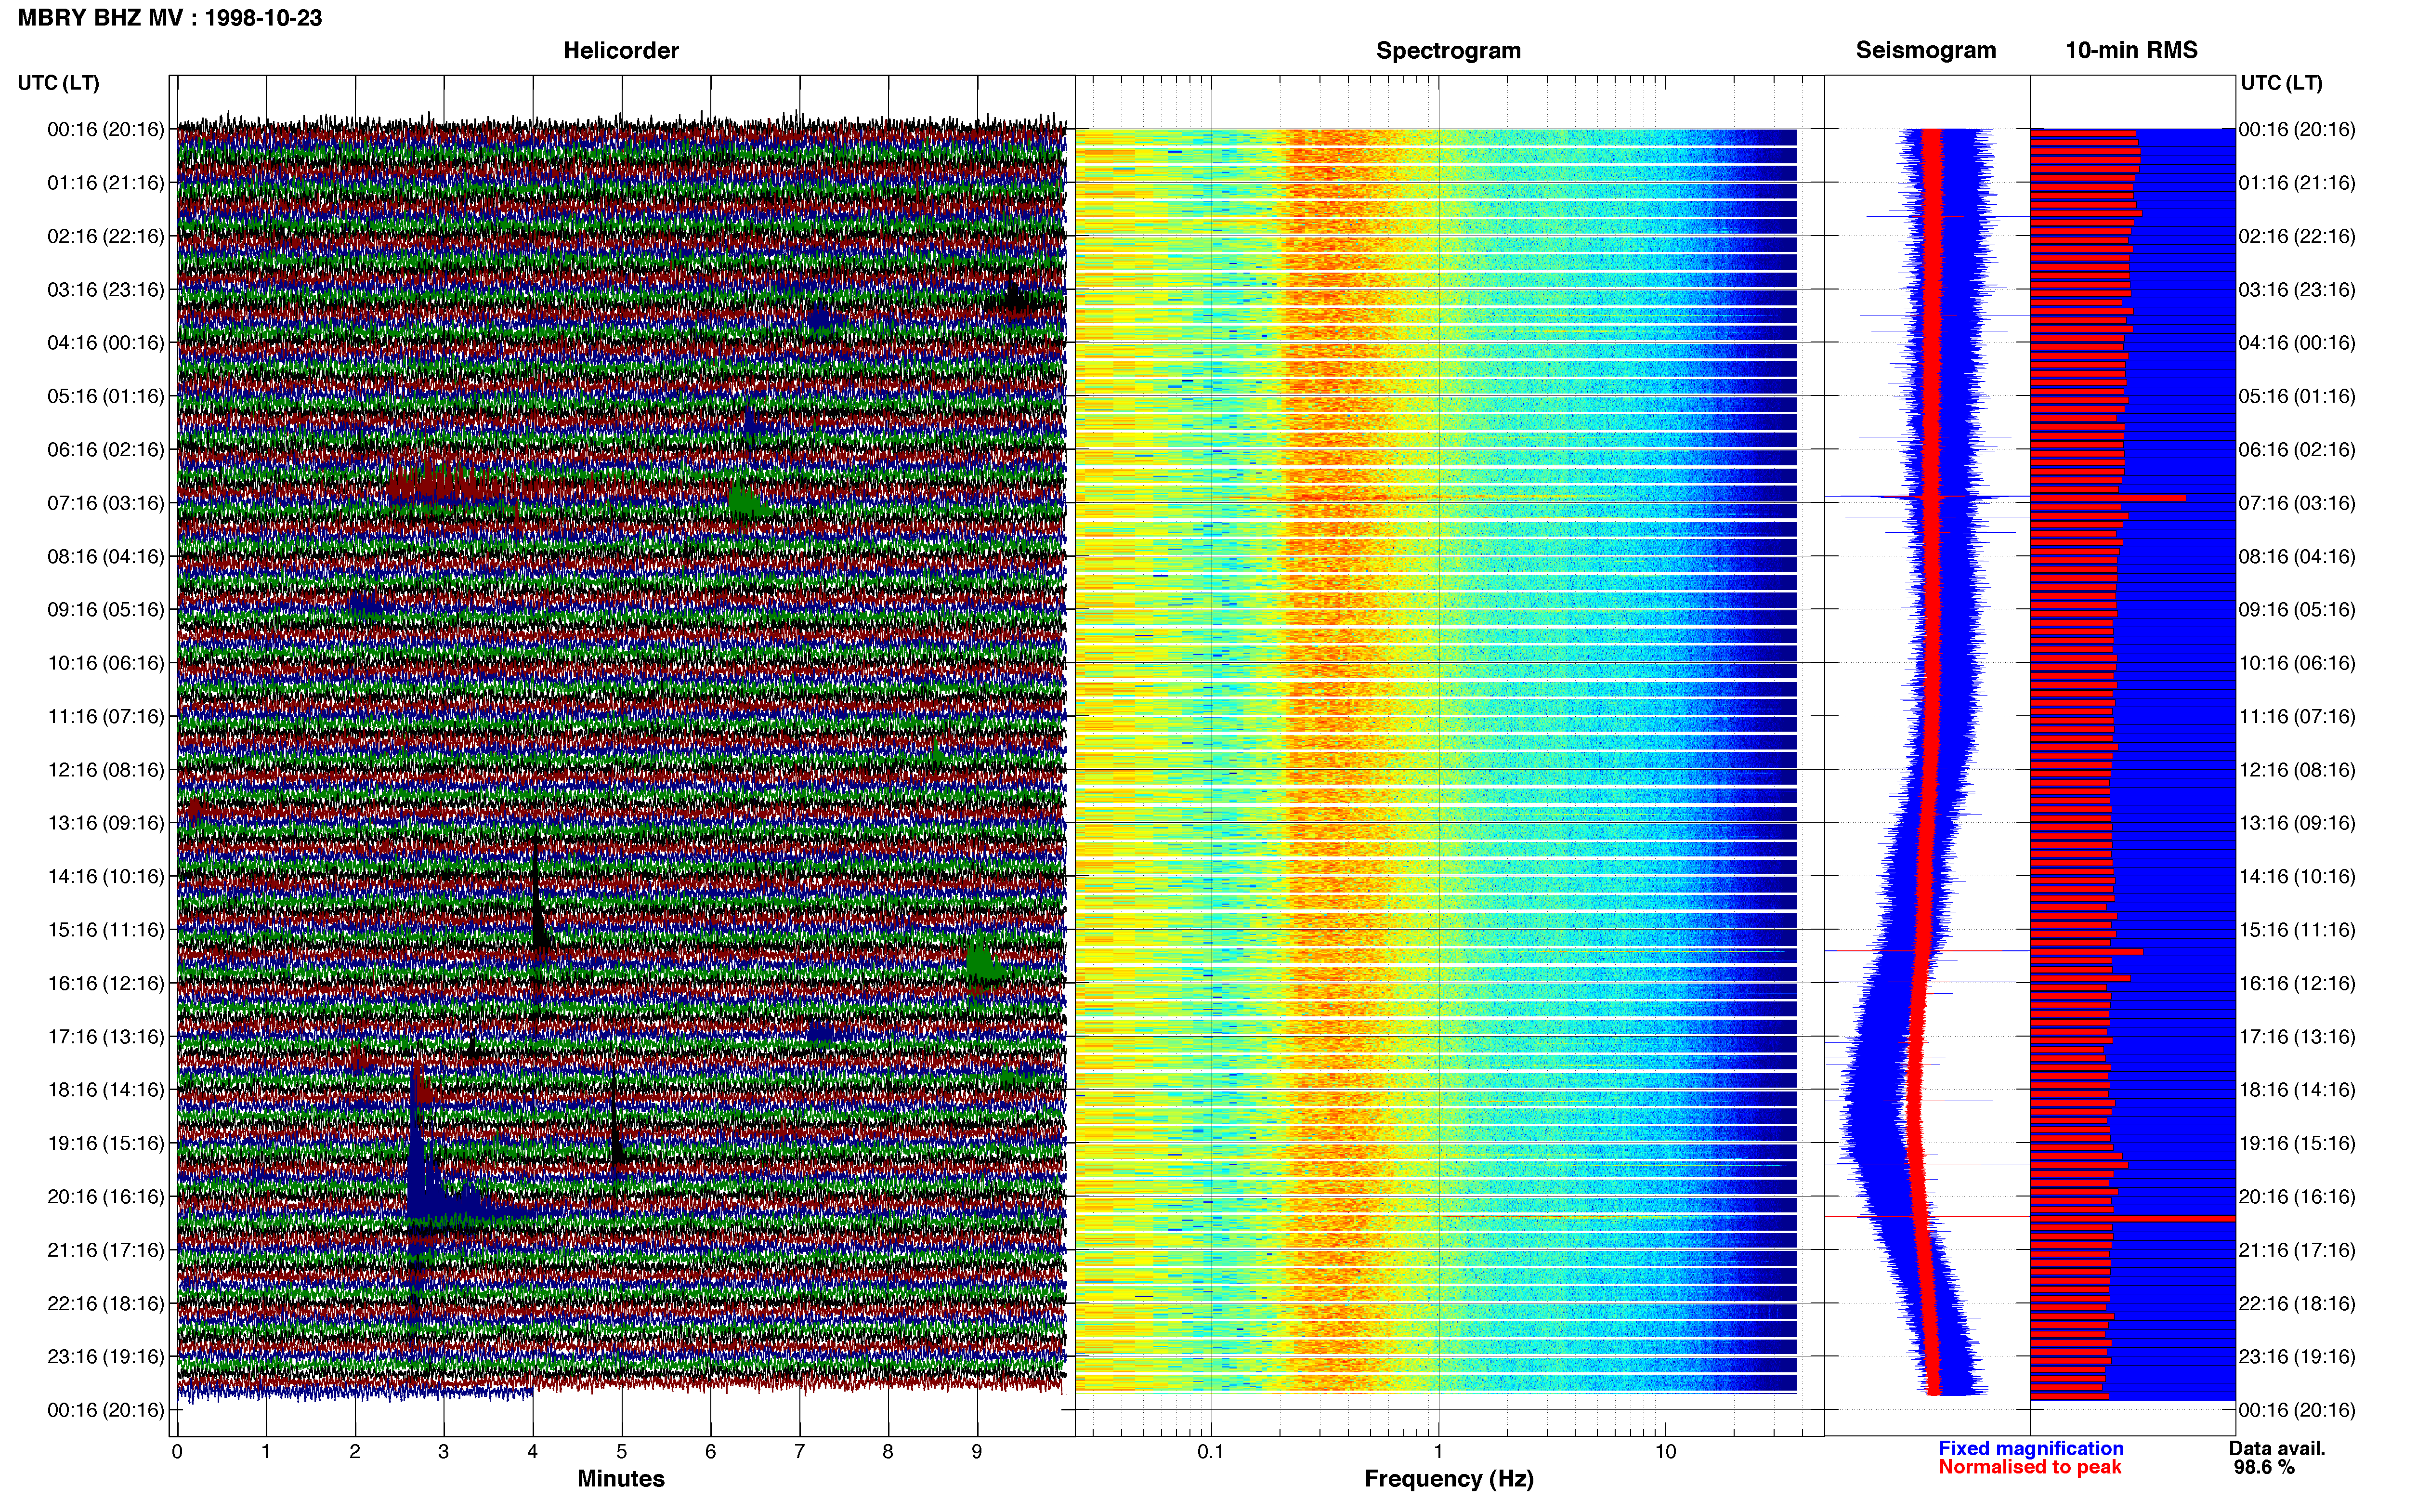
Task: Click '23:16 (19:16)' on the helicorder time axis
Action: pos(106,1357)
